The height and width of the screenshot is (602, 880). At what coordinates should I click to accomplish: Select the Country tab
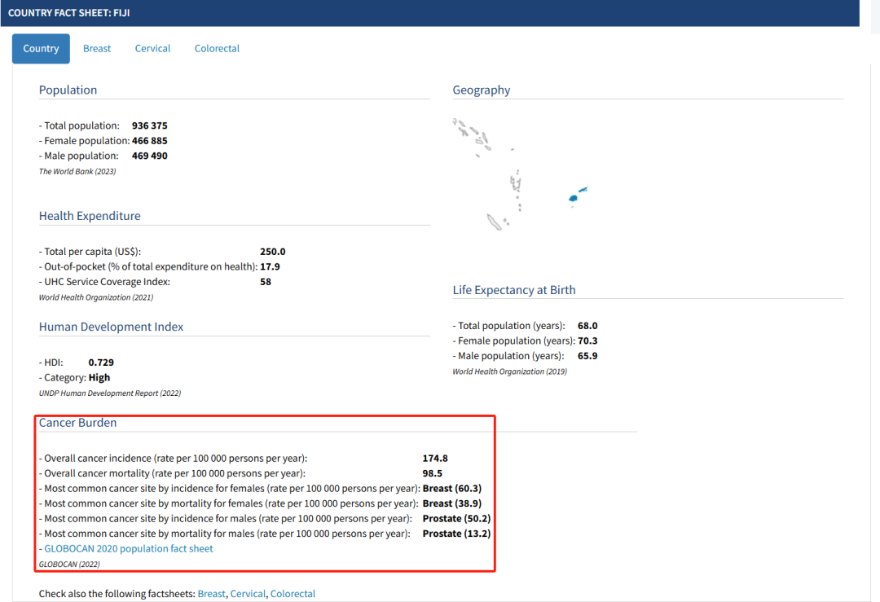click(x=41, y=49)
